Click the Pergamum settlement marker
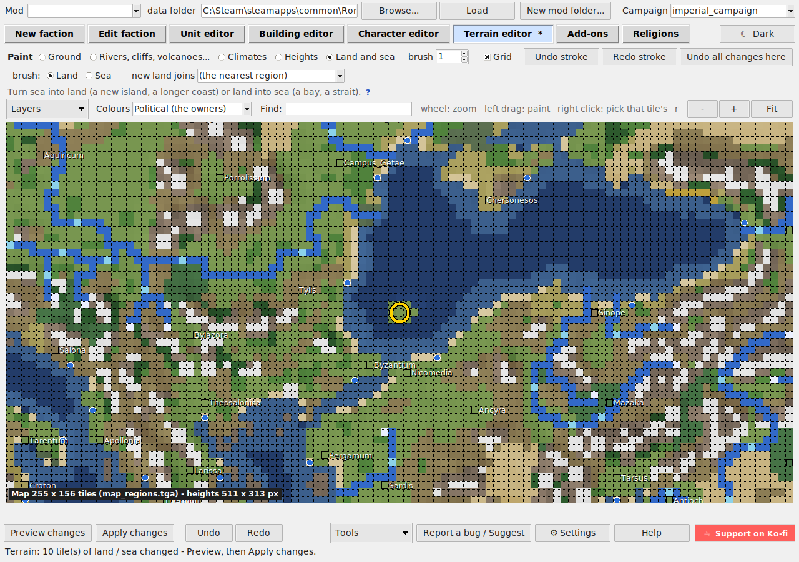 click(x=325, y=455)
